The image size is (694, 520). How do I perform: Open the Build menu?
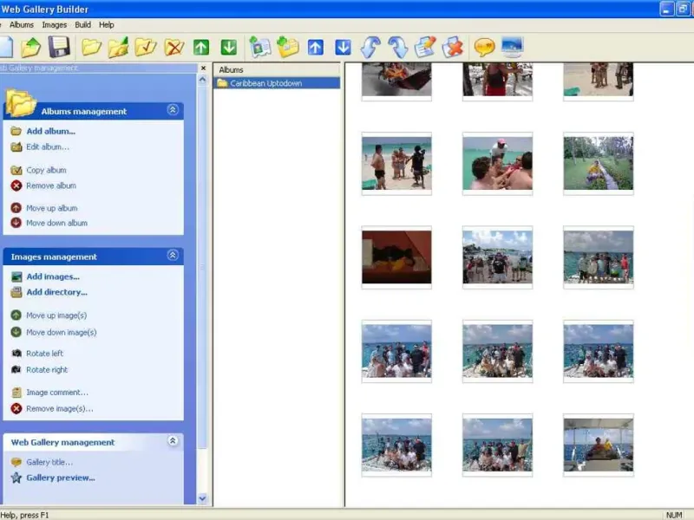pyautogui.click(x=82, y=25)
